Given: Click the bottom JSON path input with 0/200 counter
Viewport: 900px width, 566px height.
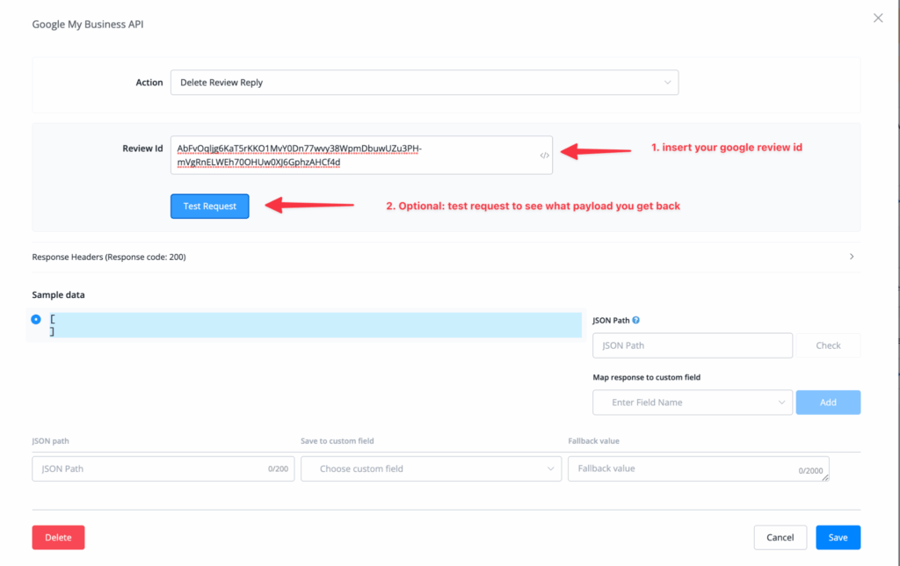Looking at the screenshot, I should (149, 468).
